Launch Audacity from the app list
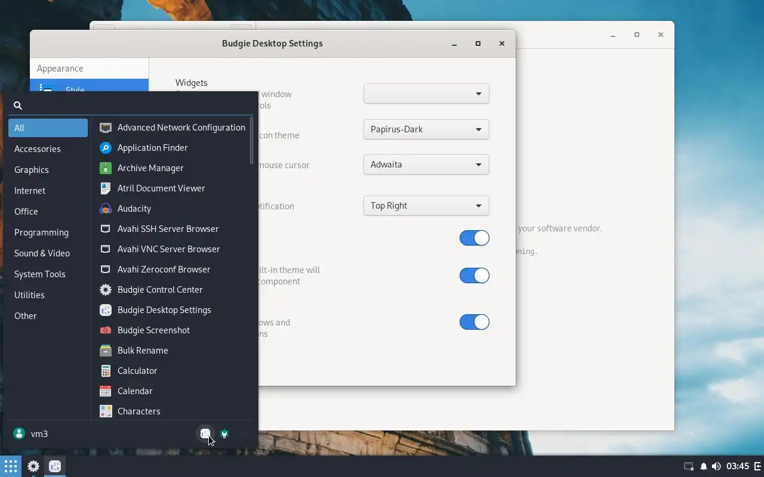764x477 pixels. [x=172, y=209]
